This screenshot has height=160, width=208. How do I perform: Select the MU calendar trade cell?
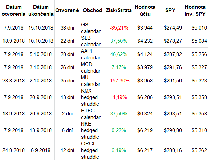coord(93,81)
